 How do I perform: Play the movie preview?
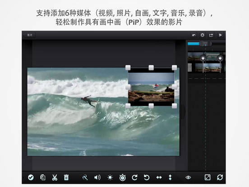click(x=221, y=35)
